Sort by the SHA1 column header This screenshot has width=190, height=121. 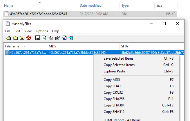pos(125,46)
